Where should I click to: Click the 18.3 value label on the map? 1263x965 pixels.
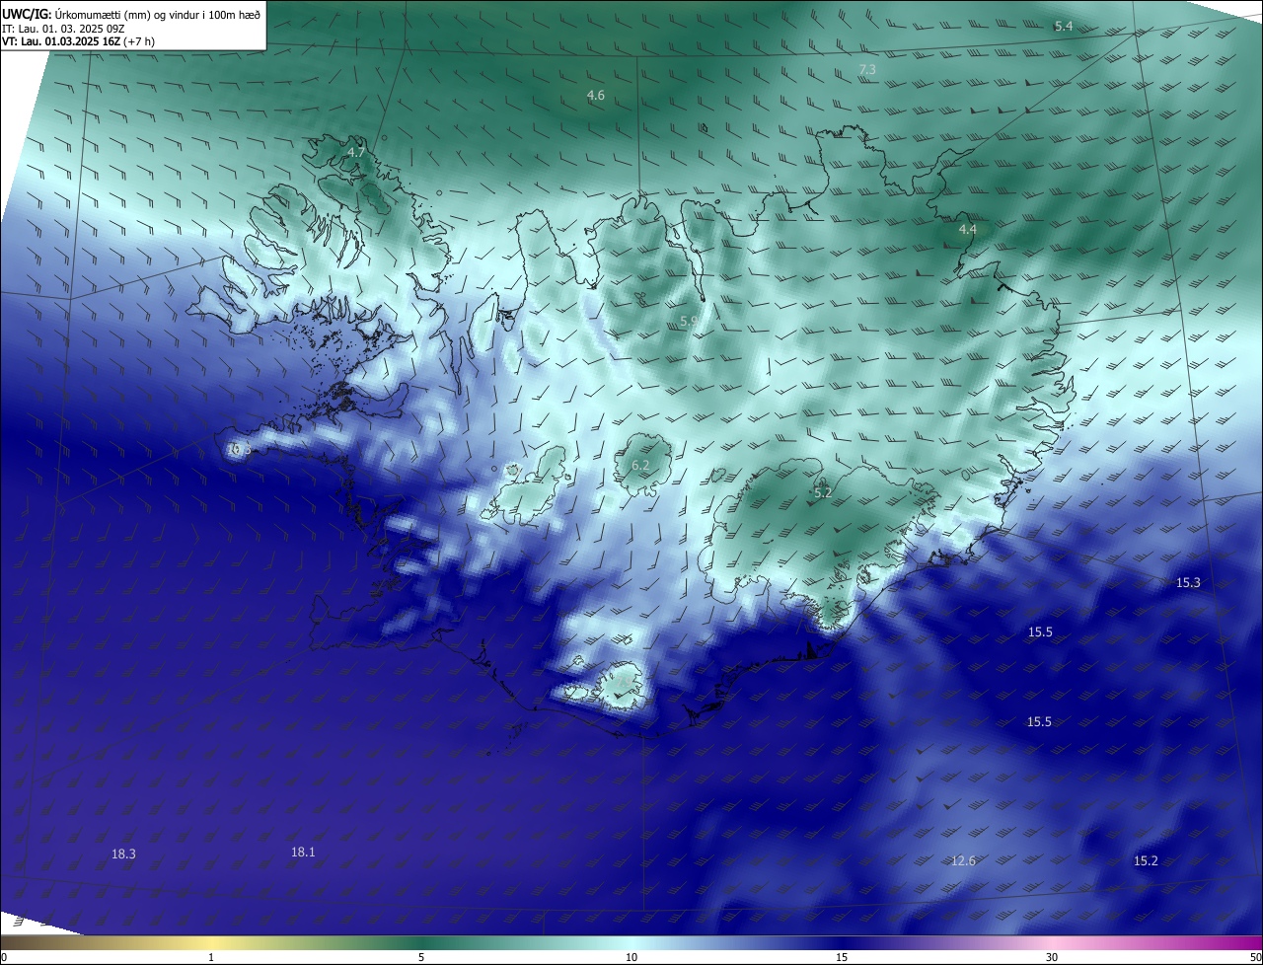[123, 854]
